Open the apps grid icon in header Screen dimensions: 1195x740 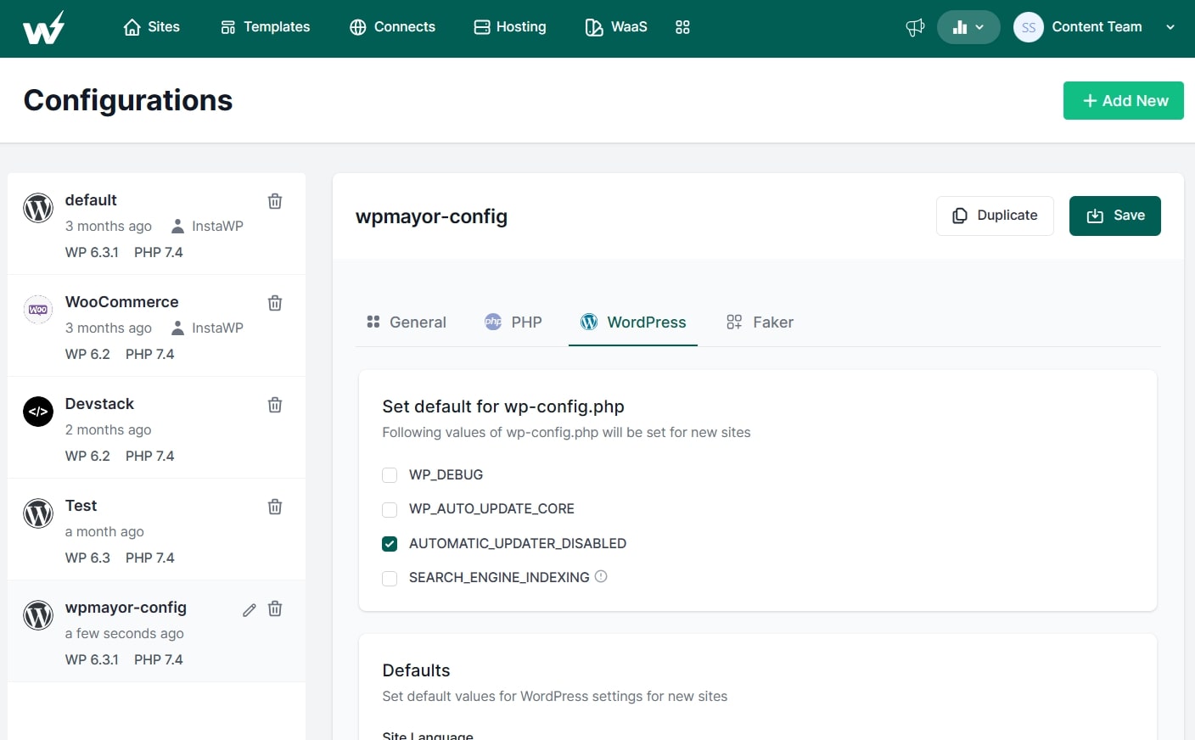click(x=682, y=27)
